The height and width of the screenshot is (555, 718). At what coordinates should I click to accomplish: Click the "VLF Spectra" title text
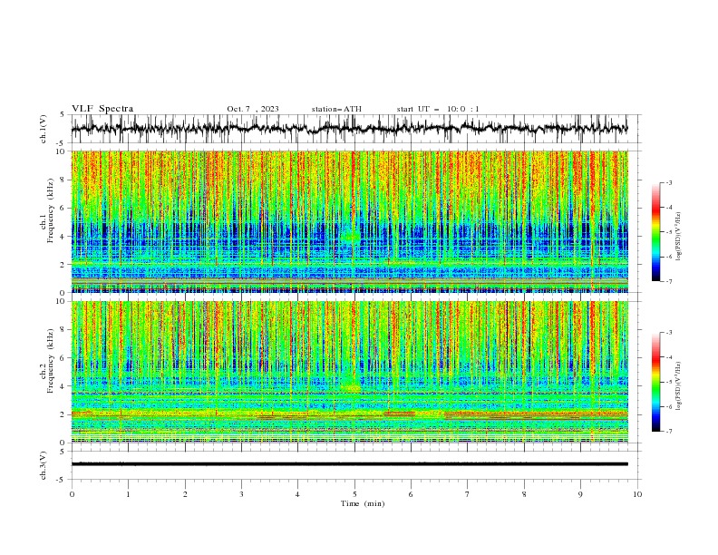(102, 109)
